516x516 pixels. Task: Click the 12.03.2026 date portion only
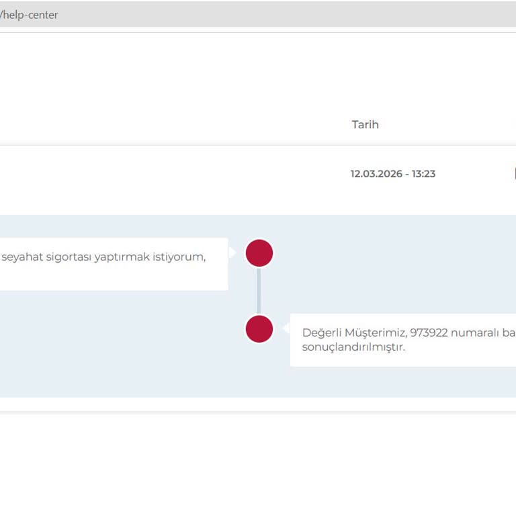pos(376,174)
